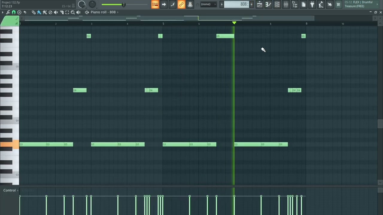Image resolution: width=383 pixels, height=215 pixels.
Task: Select the Zoom magnifier tool
Action: 73,12
